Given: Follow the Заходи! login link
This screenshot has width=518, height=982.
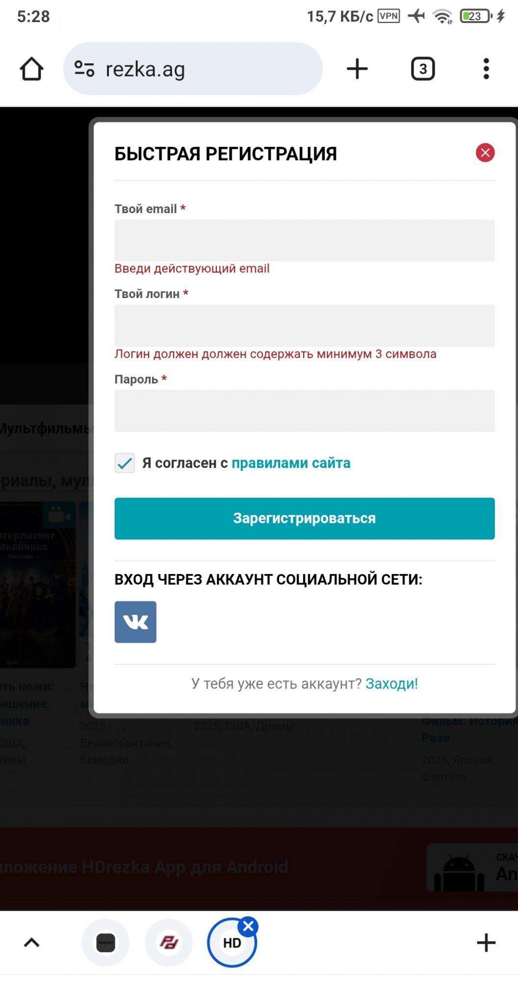Looking at the screenshot, I should pyautogui.click(x=392, y=683).
